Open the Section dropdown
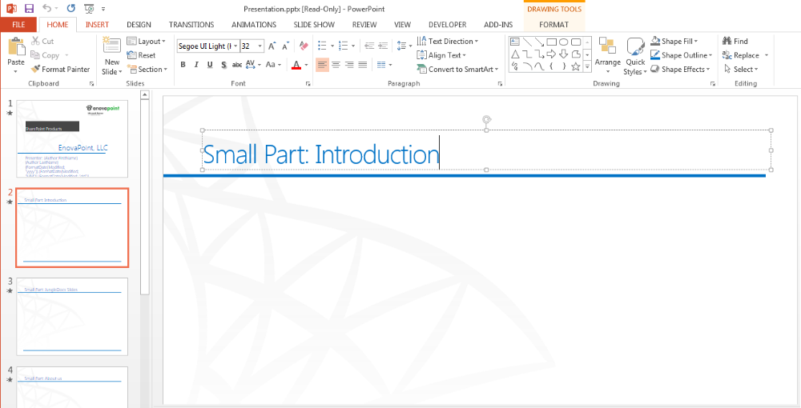Image resolution: width=801 pixels, height=408 pixels. [x=147, y=70]
